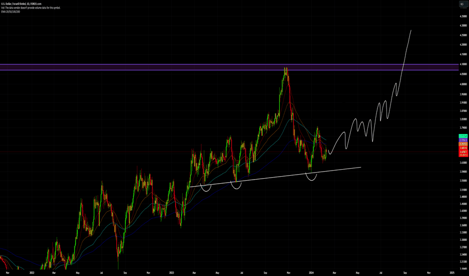Image resolution: width=469 pixels, height=276 pixels.
Task: Select the purple horizontal resistance zone
Action: pos(229,67)
